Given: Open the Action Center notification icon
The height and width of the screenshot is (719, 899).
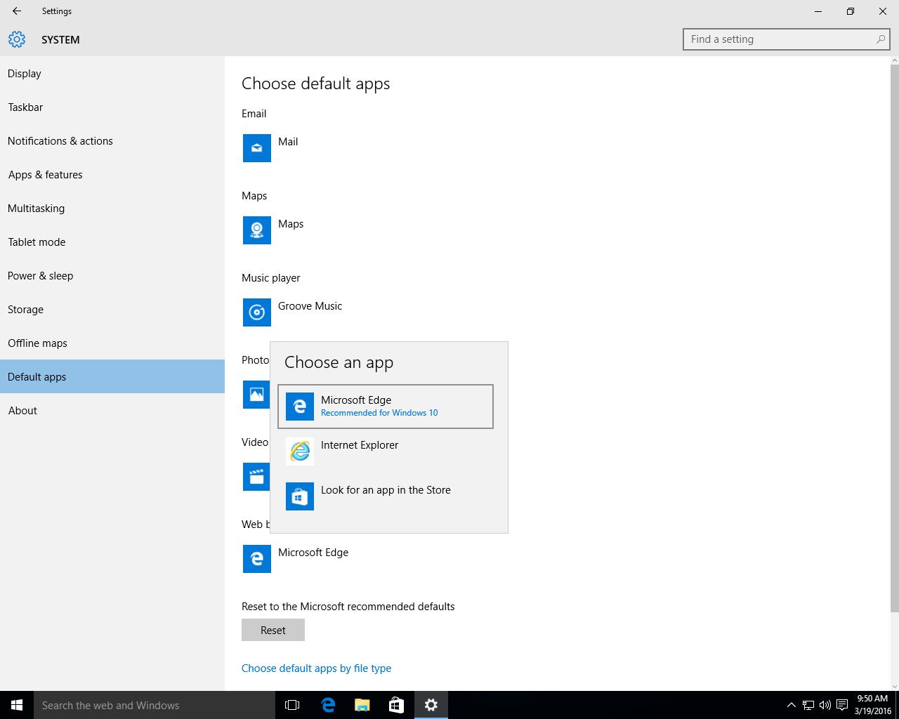Looking at the screenshot, I should click(842, 705).
